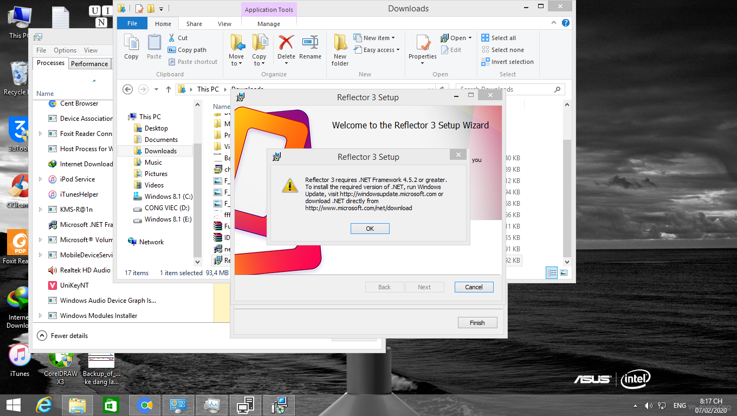The height and width of the screenshot is (416, 737).
Task: Open the Windows Start button
Action: pos(13,405)
